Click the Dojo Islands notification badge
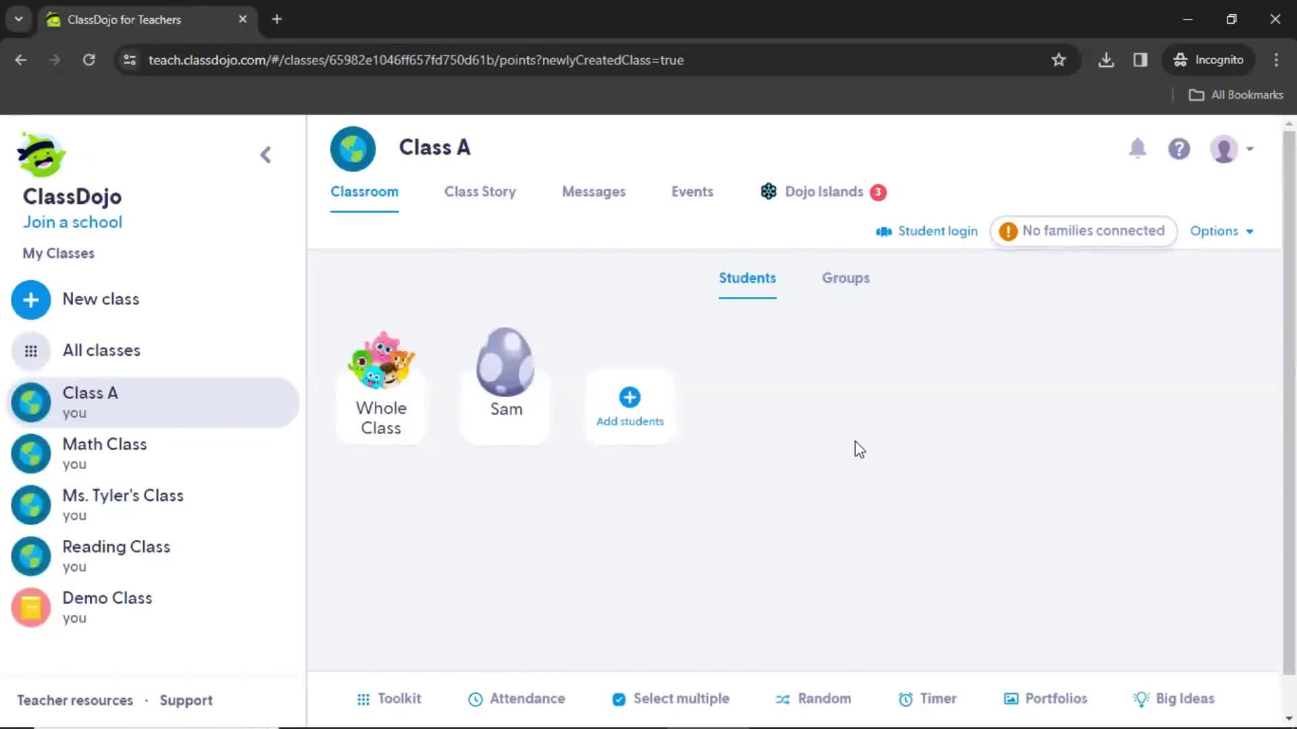Image resolution: width=1297 pixels, height=729 pixels. (878, 192)
